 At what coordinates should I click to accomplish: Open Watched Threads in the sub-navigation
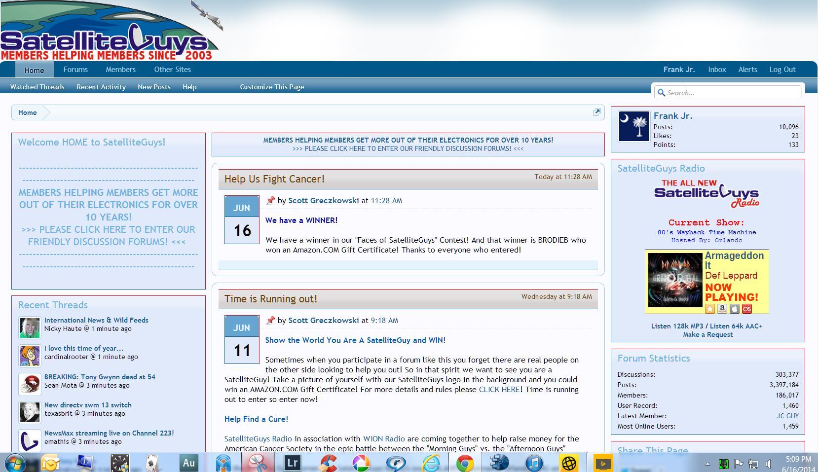(x=37, y=87)
